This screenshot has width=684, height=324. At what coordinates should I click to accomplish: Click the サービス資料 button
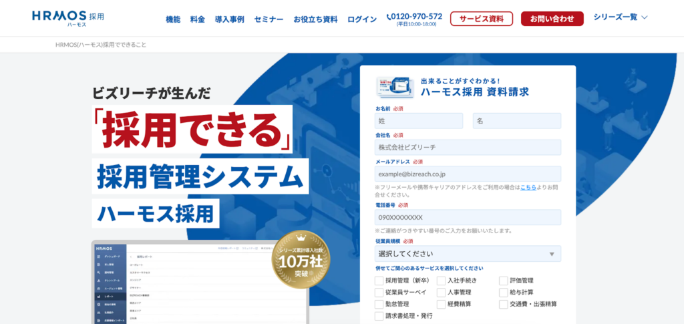tap(481, 19)
